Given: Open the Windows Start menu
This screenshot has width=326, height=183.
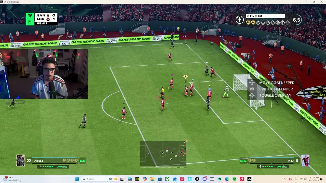Looking at the screenshot, I should [77, 179].
